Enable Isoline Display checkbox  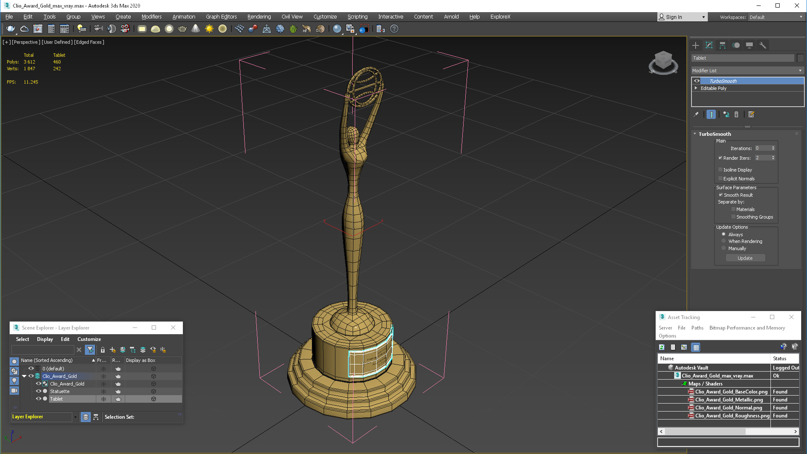(720, 170)
